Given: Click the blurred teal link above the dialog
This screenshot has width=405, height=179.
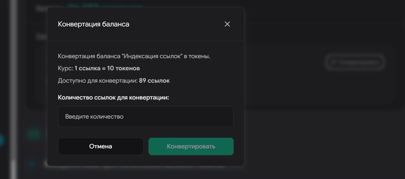Looking at the screenshot, I should pyautogui.click(x=105, y=5).
